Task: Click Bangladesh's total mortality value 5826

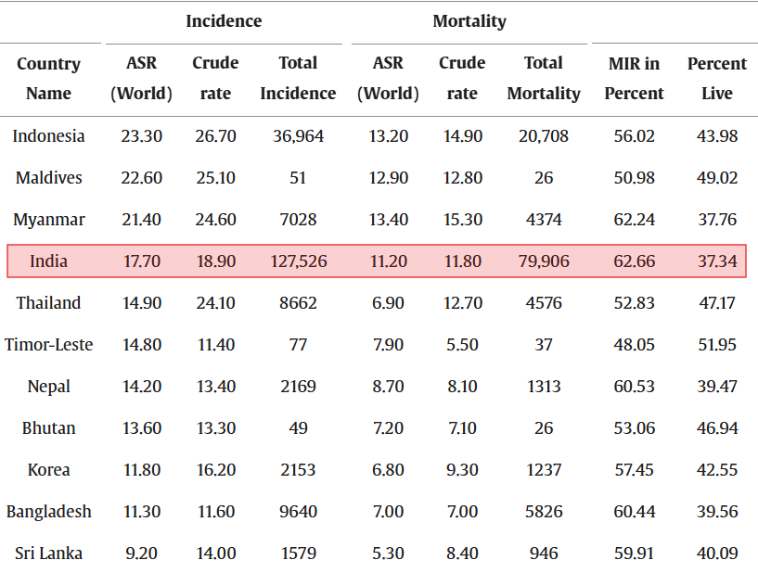Action: coord(544,512)
